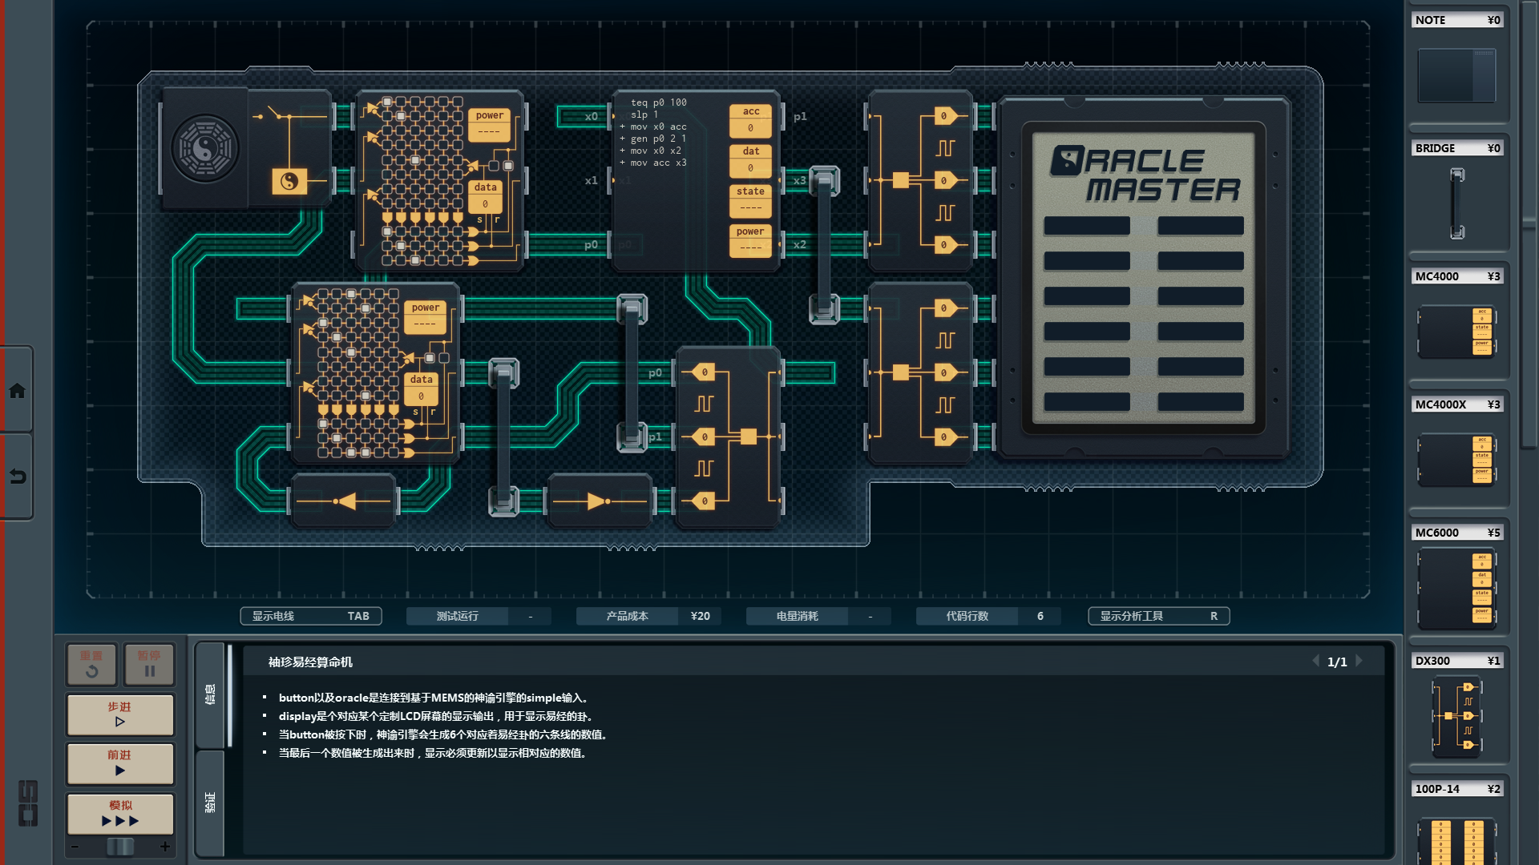Viewport: 1539px width, 865px height.
Task: Click the 步进 step button
Action: [120, 714]
